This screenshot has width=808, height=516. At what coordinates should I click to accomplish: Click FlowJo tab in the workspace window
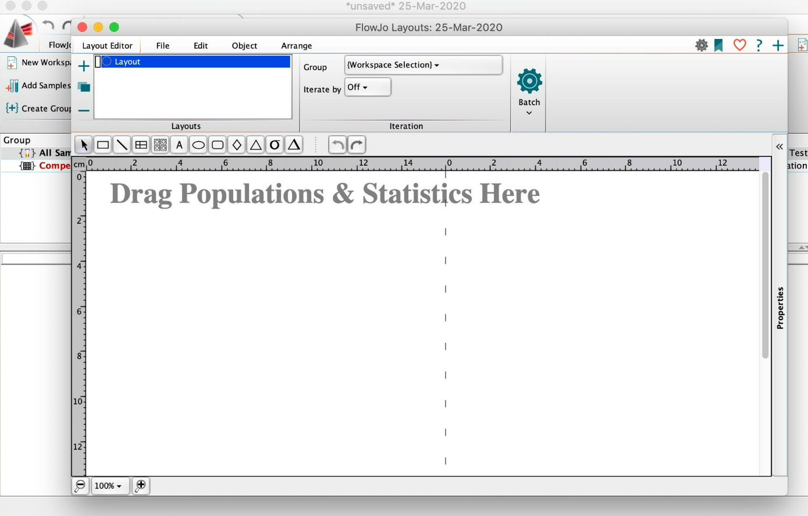pos(59,45)
